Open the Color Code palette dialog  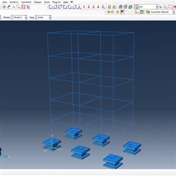click(x=148, y=12)
